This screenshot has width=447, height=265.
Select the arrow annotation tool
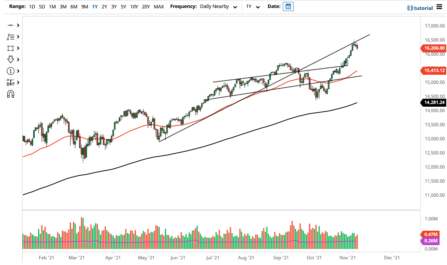point(11,59)
